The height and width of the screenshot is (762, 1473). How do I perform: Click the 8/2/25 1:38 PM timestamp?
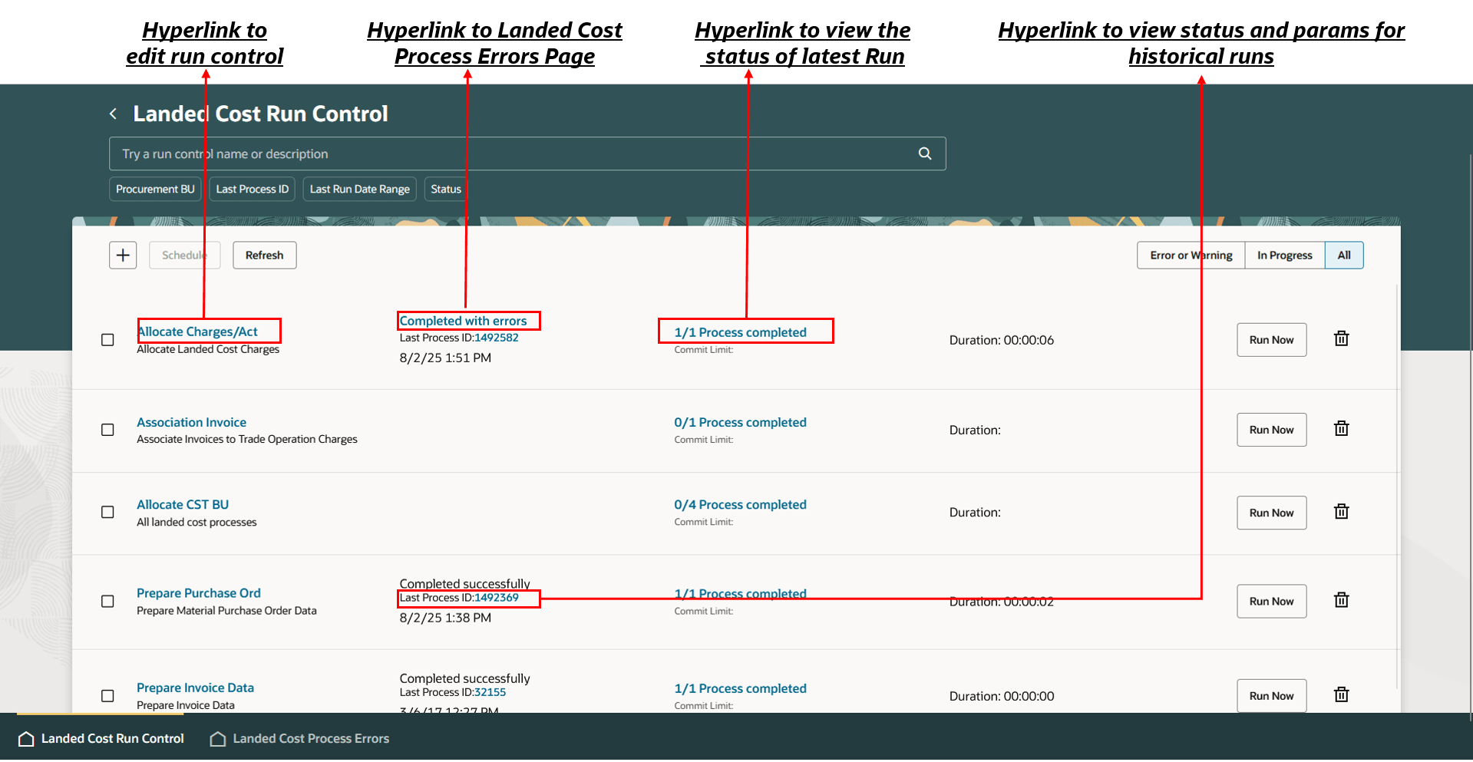click(x=445, y=618)
